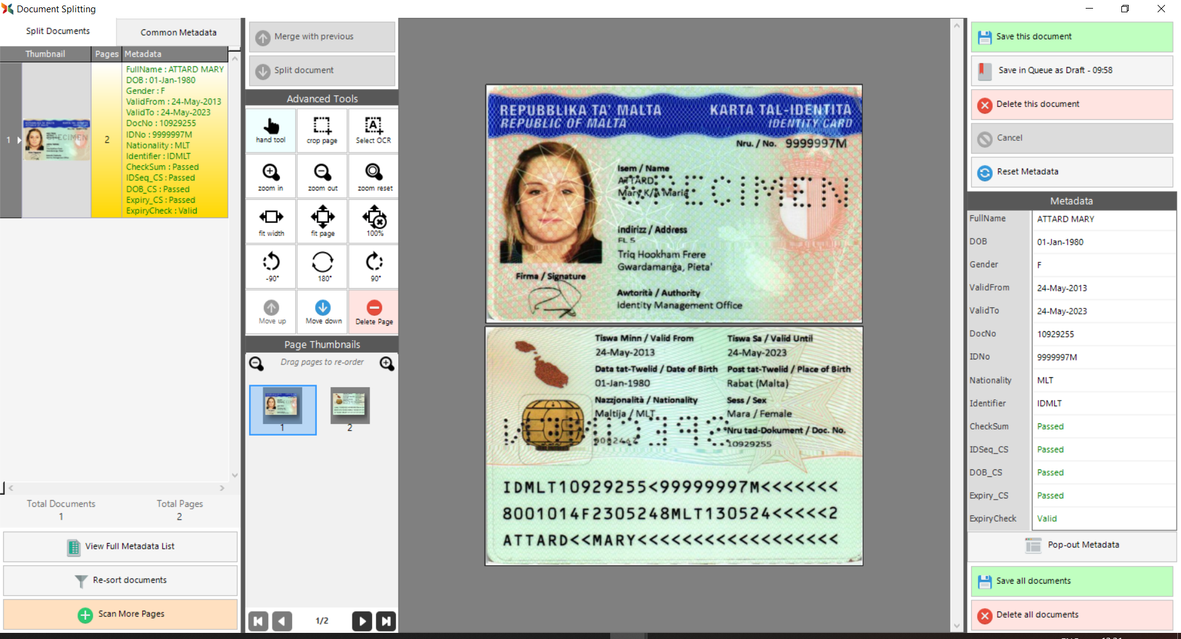
Task: Switch to Common Metadata tab
Action: click(x=178, y=33)
